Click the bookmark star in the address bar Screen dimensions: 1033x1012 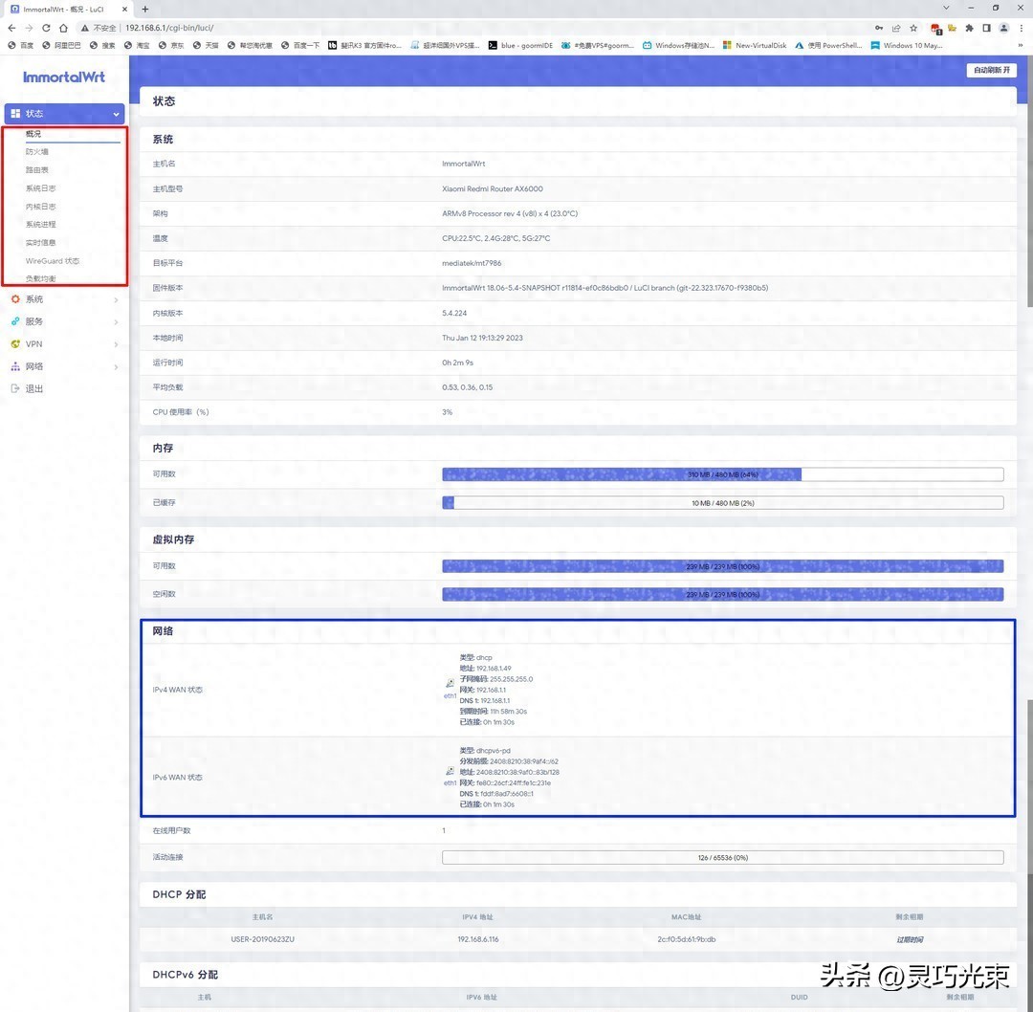pos(915,28)
